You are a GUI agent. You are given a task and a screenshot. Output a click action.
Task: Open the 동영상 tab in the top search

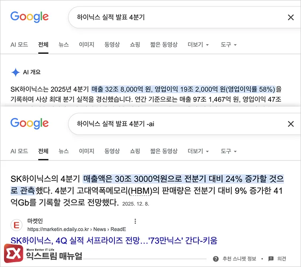112,45
